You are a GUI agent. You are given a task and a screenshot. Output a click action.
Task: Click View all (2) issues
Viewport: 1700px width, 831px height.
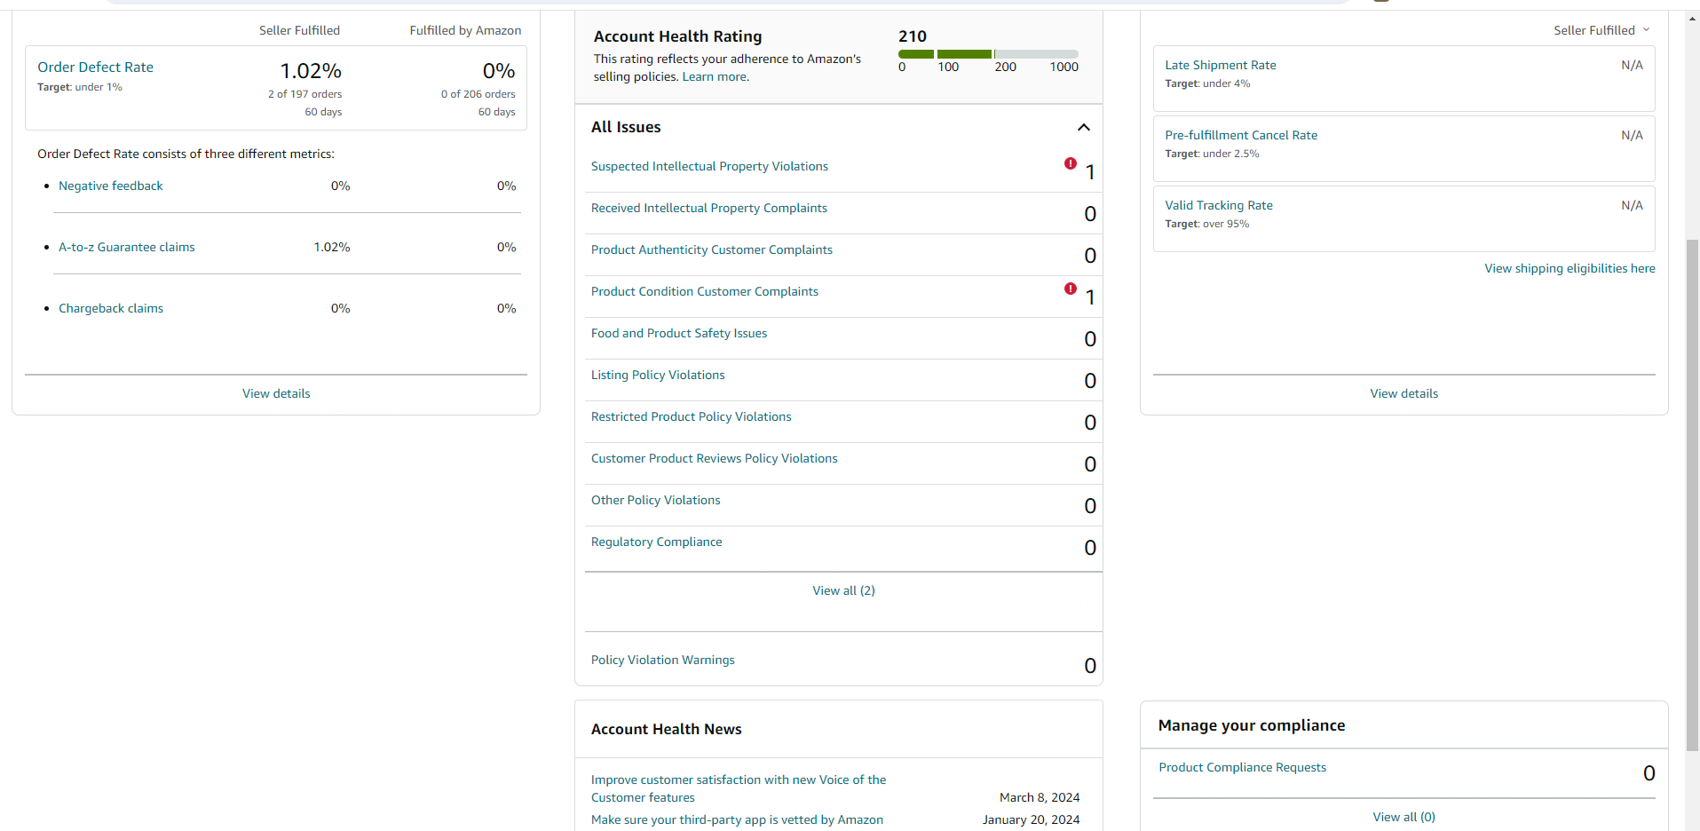coord(843,590)
